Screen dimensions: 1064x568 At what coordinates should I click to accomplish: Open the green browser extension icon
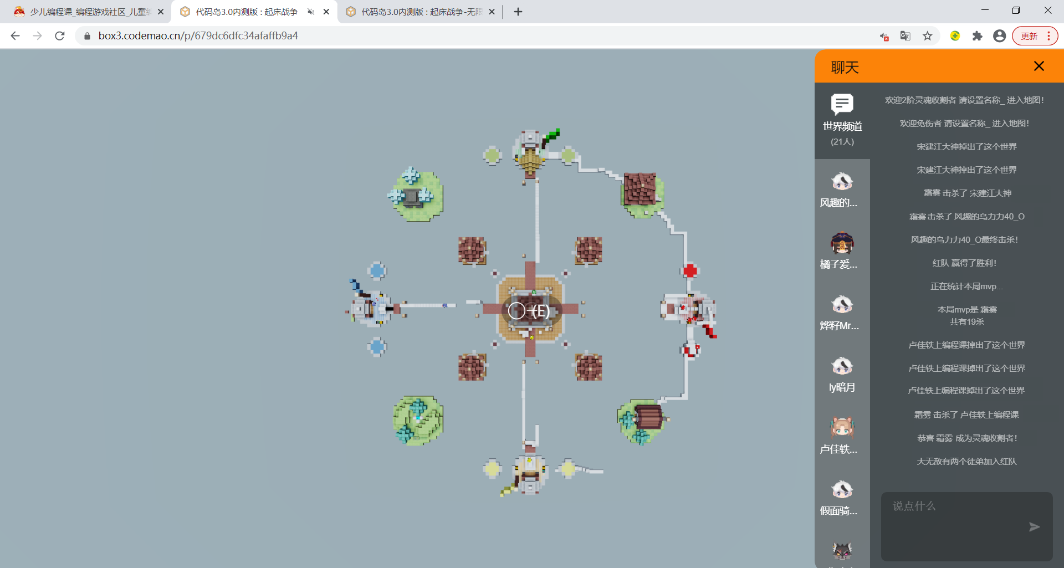pyautogui.click(x=955, y=36)
